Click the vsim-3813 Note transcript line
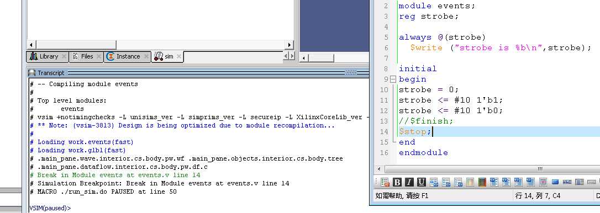Image resolution: width=600 pixels, height=213 pixels. point(182,126)
